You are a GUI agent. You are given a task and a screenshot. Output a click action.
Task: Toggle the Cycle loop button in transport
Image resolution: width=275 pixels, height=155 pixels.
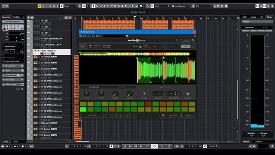pos(147,146)
